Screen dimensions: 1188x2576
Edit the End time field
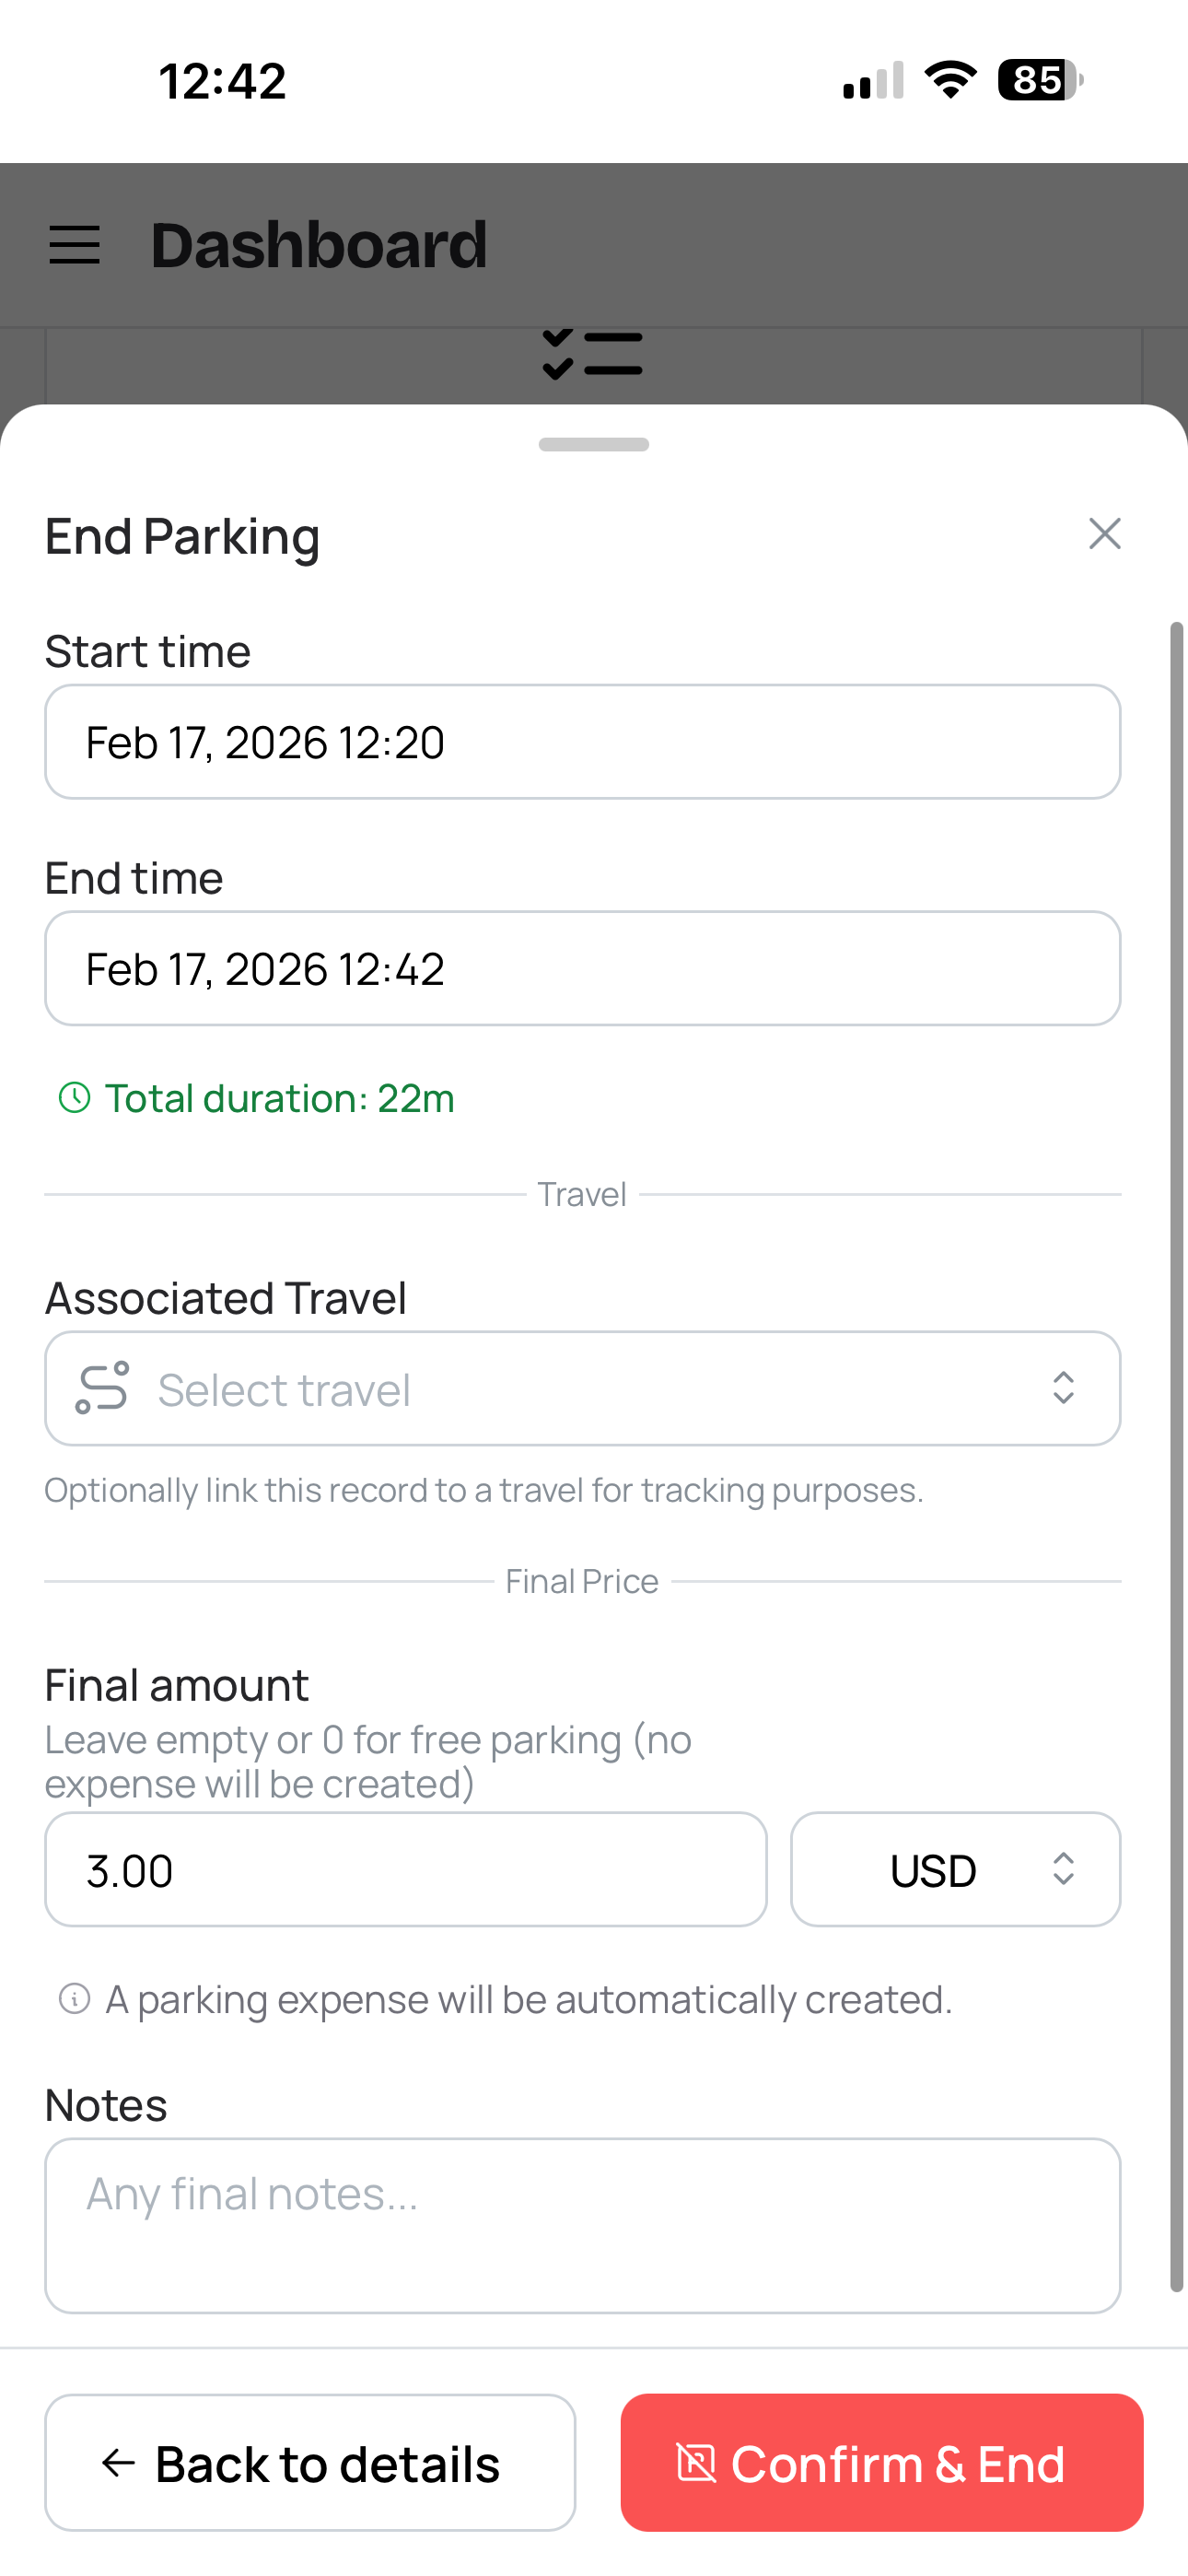[x=582, y=968]
